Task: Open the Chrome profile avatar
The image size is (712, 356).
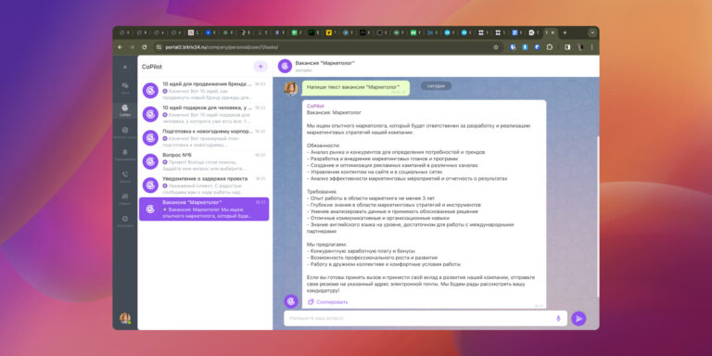Action: [x=579, y=47]
